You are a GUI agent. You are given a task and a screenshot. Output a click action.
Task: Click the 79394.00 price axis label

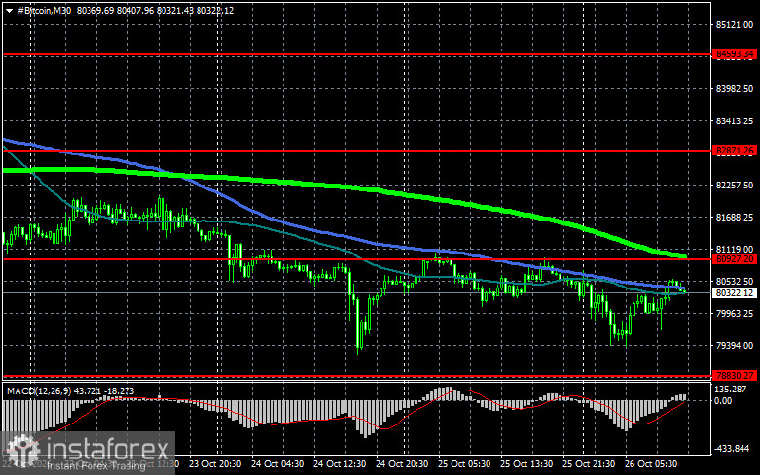point(735,346)
